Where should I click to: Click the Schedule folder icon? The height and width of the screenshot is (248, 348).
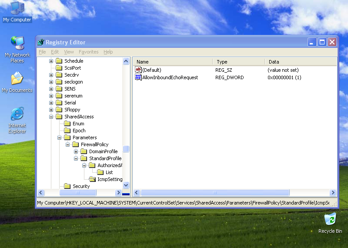point(59,61)
